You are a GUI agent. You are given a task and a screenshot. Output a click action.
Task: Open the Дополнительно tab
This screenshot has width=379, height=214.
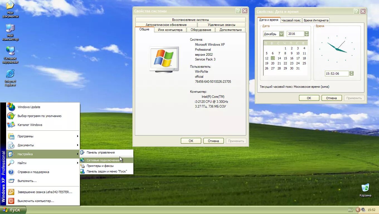230,30
